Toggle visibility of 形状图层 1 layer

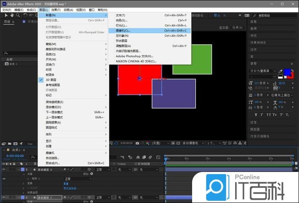click(x=3, y=197)
